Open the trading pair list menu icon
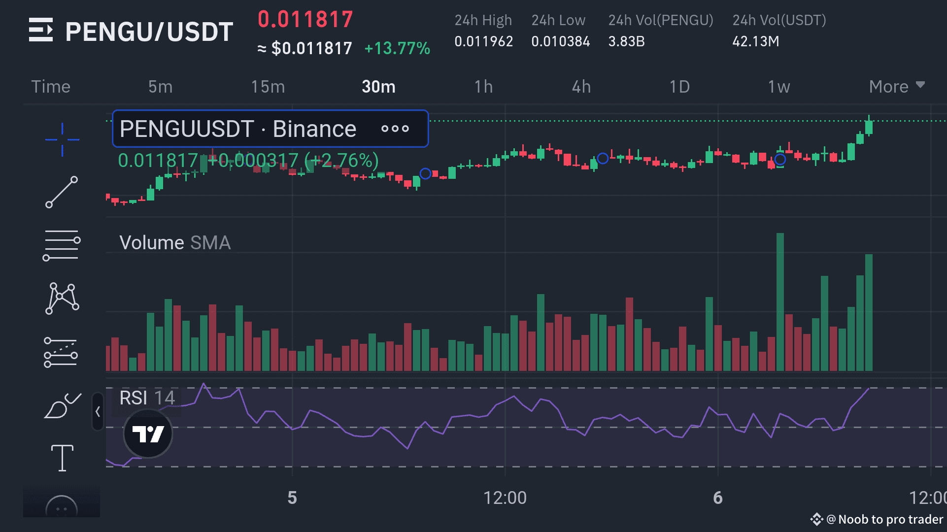 40,30
